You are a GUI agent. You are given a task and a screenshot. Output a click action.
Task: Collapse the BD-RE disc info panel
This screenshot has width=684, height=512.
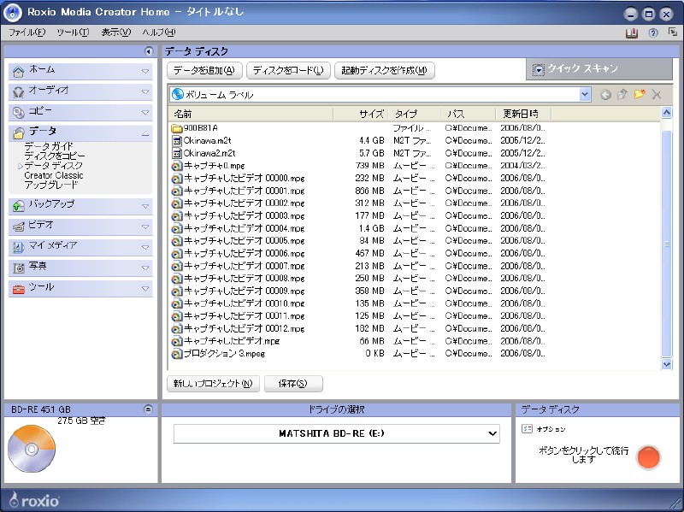coord(148,409)
